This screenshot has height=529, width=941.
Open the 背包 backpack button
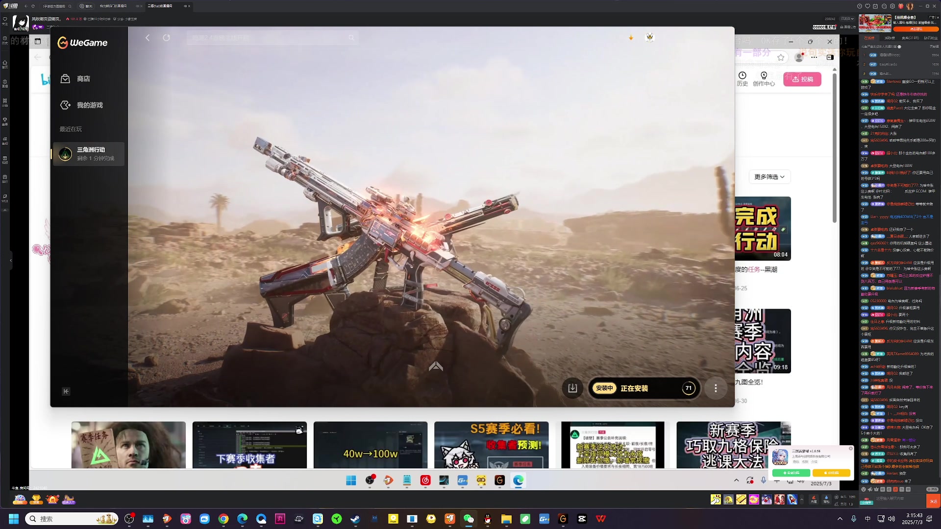click(x=827, y=500)
